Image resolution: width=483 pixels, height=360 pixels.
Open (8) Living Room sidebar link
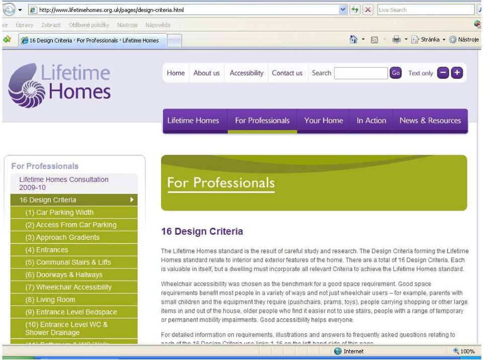(x=74, y=300)
